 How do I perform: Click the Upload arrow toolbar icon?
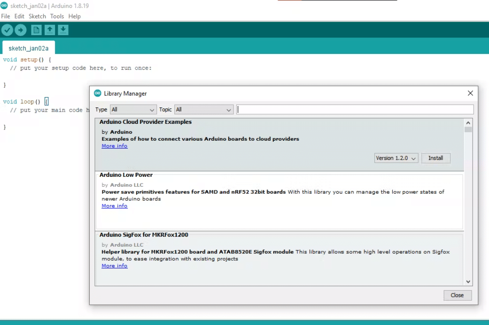click(21, 30)
